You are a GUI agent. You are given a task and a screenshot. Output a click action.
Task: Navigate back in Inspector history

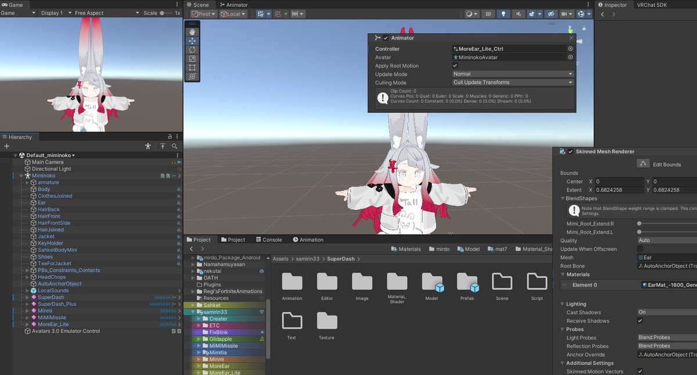pyautogui.click(x=602, y=14)
